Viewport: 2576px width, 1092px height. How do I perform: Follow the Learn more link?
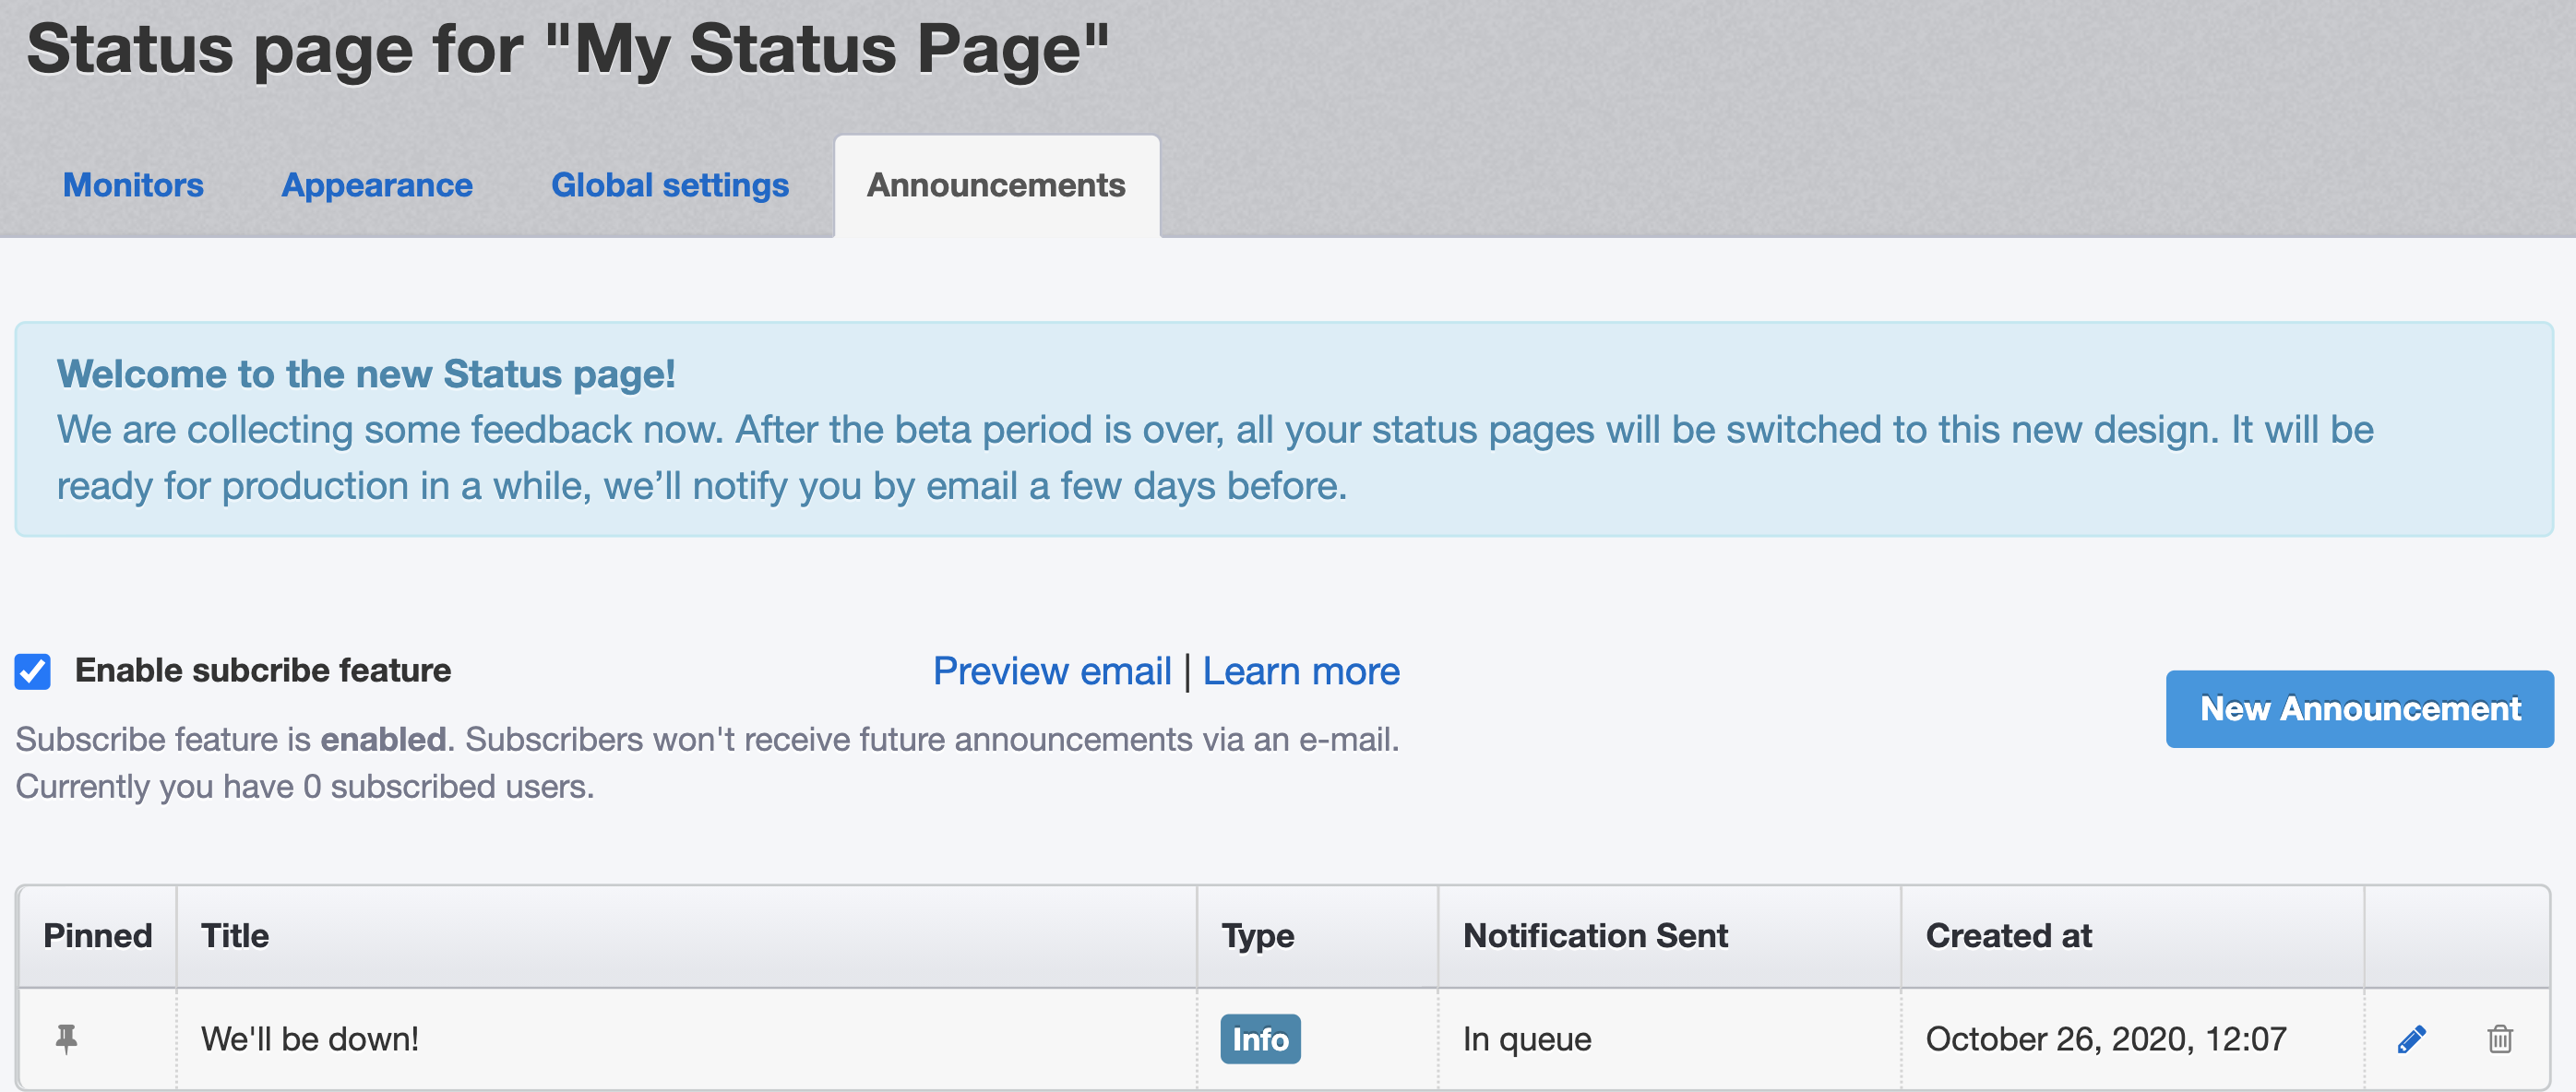coord(1301,671)
